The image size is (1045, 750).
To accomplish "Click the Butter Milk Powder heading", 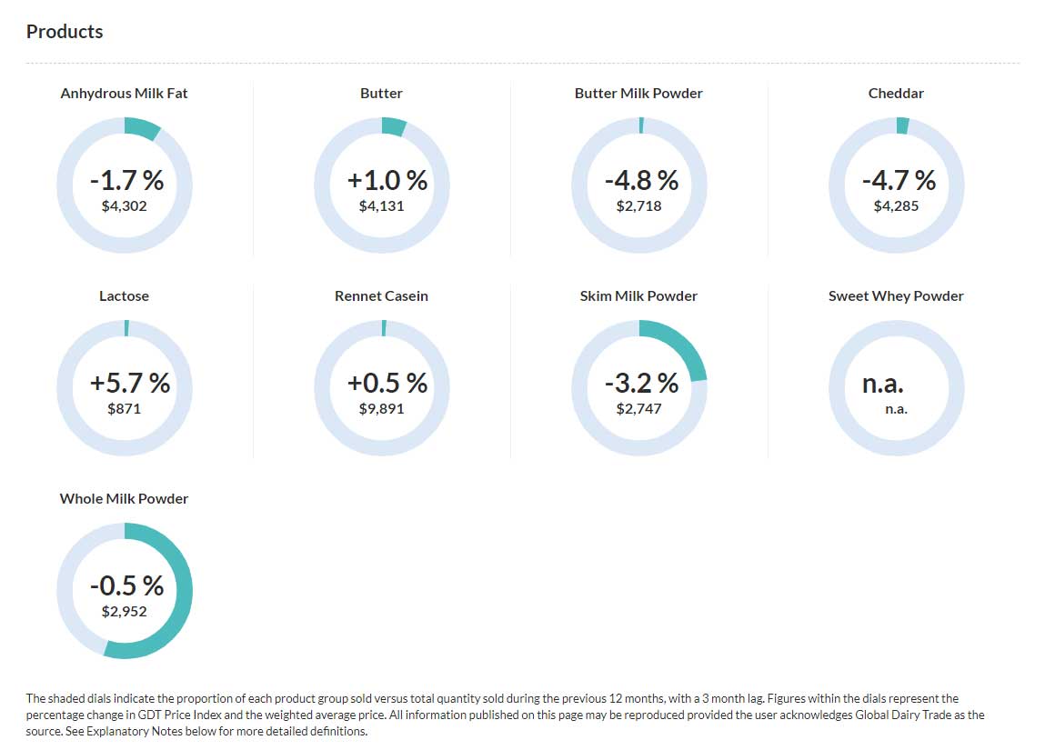I will 638,93.
